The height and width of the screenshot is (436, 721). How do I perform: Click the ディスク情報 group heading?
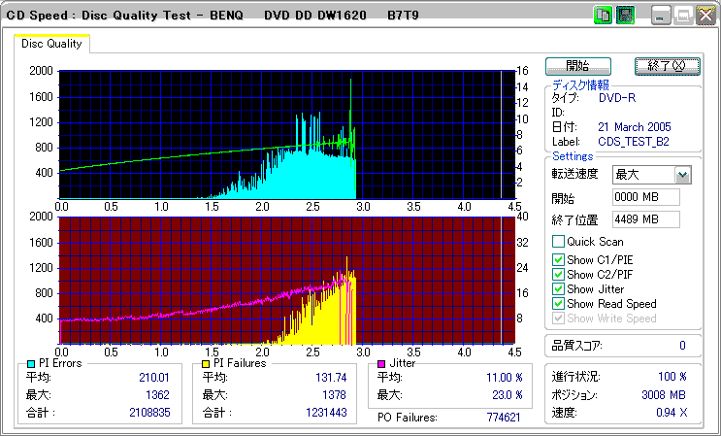pyautogui.click(x=580, y=84)
